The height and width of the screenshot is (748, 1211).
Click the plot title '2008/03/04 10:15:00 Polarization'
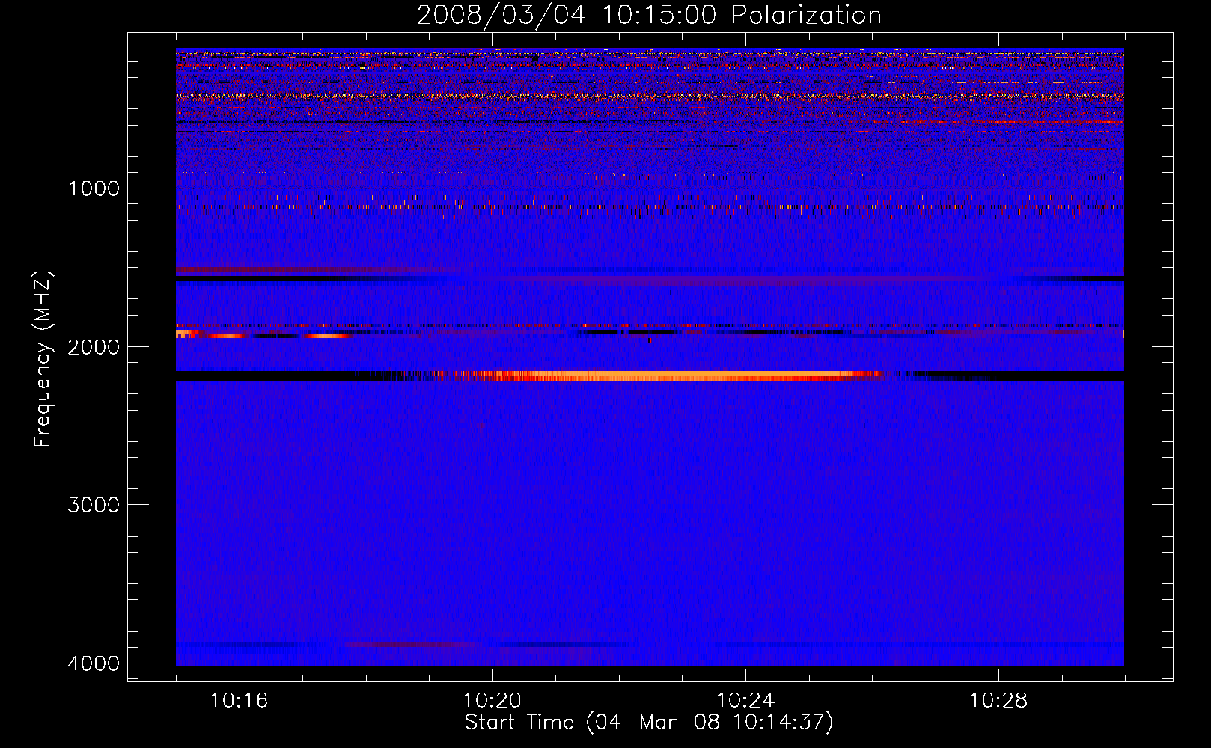[x=649, y=15]
